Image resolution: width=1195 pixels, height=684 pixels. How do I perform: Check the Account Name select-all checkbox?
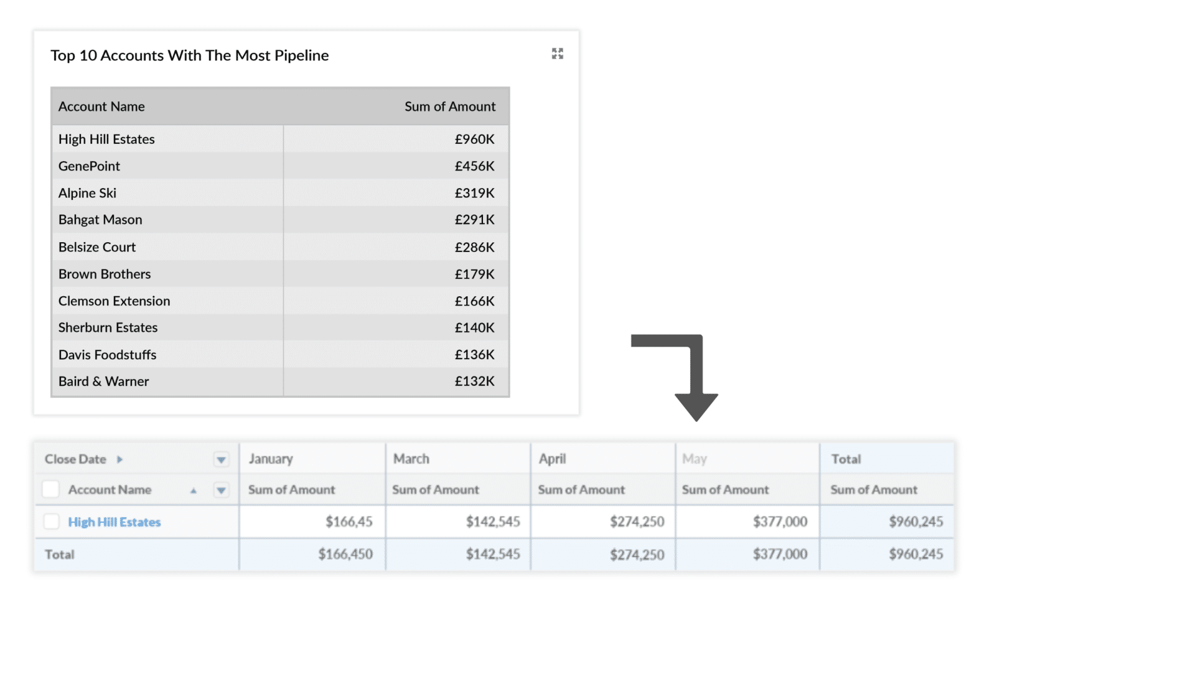(x=50, y=489)
